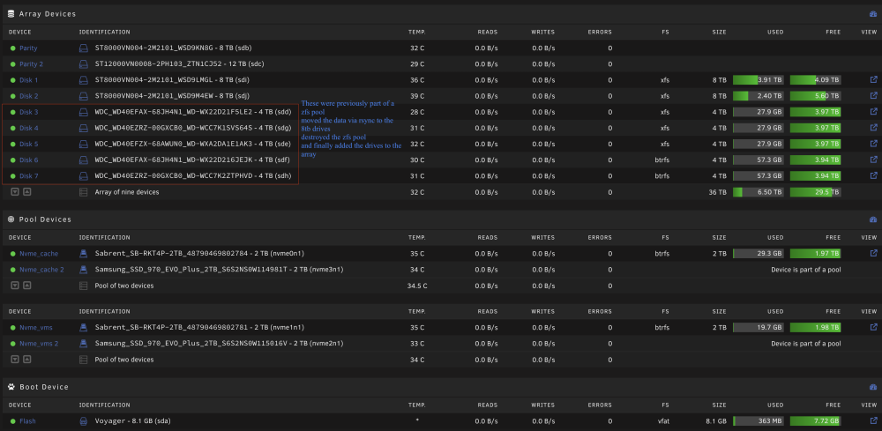Open Disk 1 settings link
Screen dimensions: 882x431
pyautogui.click(x=29, y=80)
